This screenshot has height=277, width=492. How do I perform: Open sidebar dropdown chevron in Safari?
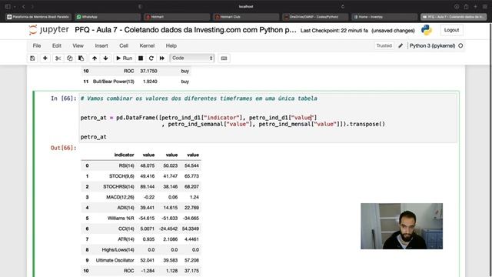pos(15,6)
